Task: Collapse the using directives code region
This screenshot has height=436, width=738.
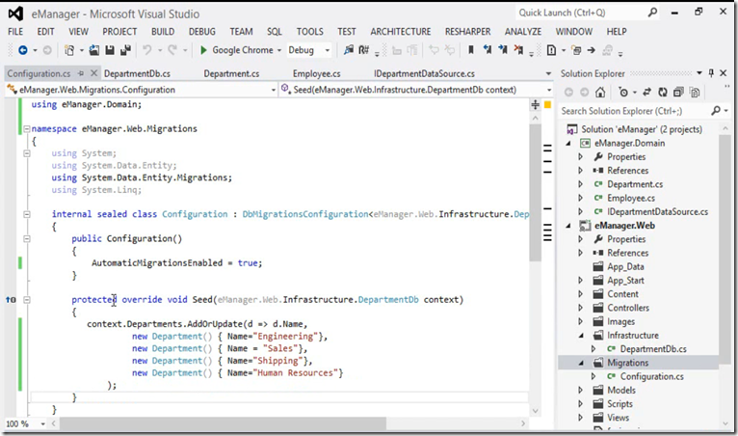Action: tap(27, 153)
